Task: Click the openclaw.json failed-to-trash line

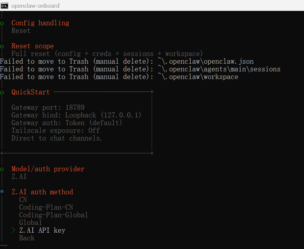Action: pyautogui.click(x=127, y=61)
